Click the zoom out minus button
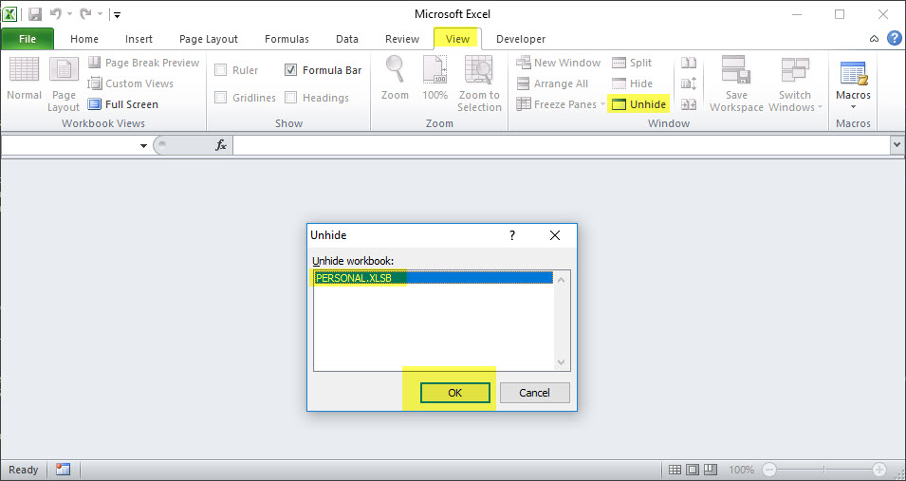 point(768,470)
